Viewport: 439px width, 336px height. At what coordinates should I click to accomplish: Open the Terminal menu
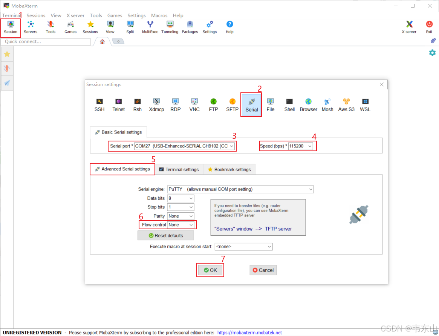click(11, 15)
